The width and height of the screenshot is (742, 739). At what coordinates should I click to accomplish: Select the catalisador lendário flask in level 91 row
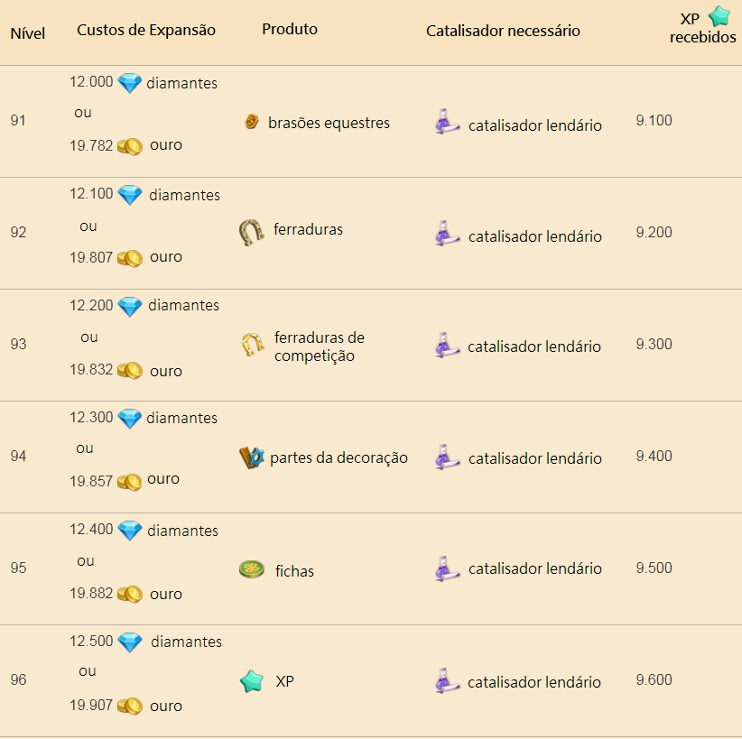pyautogui.click(x=447, y=122)
